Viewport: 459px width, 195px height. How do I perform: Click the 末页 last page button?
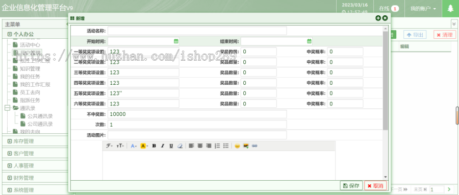point(420,190)
